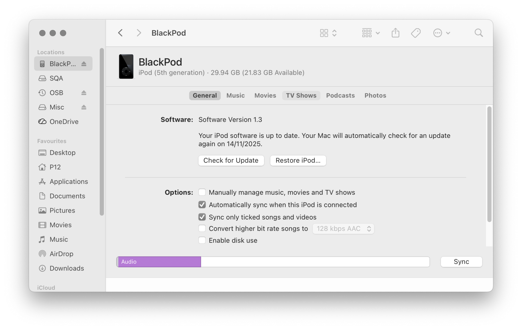Enable disk use for the iPod

(x=202, y=240)
